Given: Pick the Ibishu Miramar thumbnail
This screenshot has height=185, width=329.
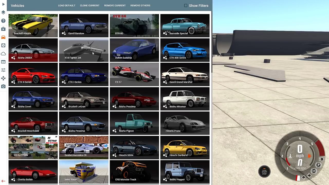Looking at the screenshot, I should pyautogui.click(x=185, y=99).
